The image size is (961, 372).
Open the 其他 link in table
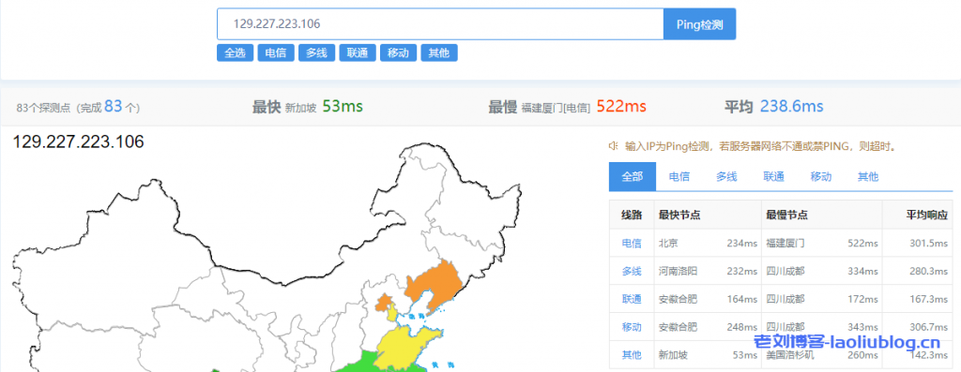632,355
